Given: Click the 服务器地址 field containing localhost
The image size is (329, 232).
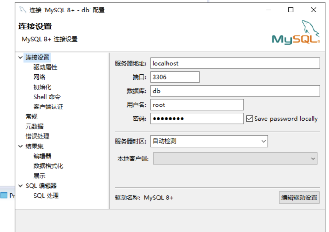Looking at the screenshot, I should point(235,63).
